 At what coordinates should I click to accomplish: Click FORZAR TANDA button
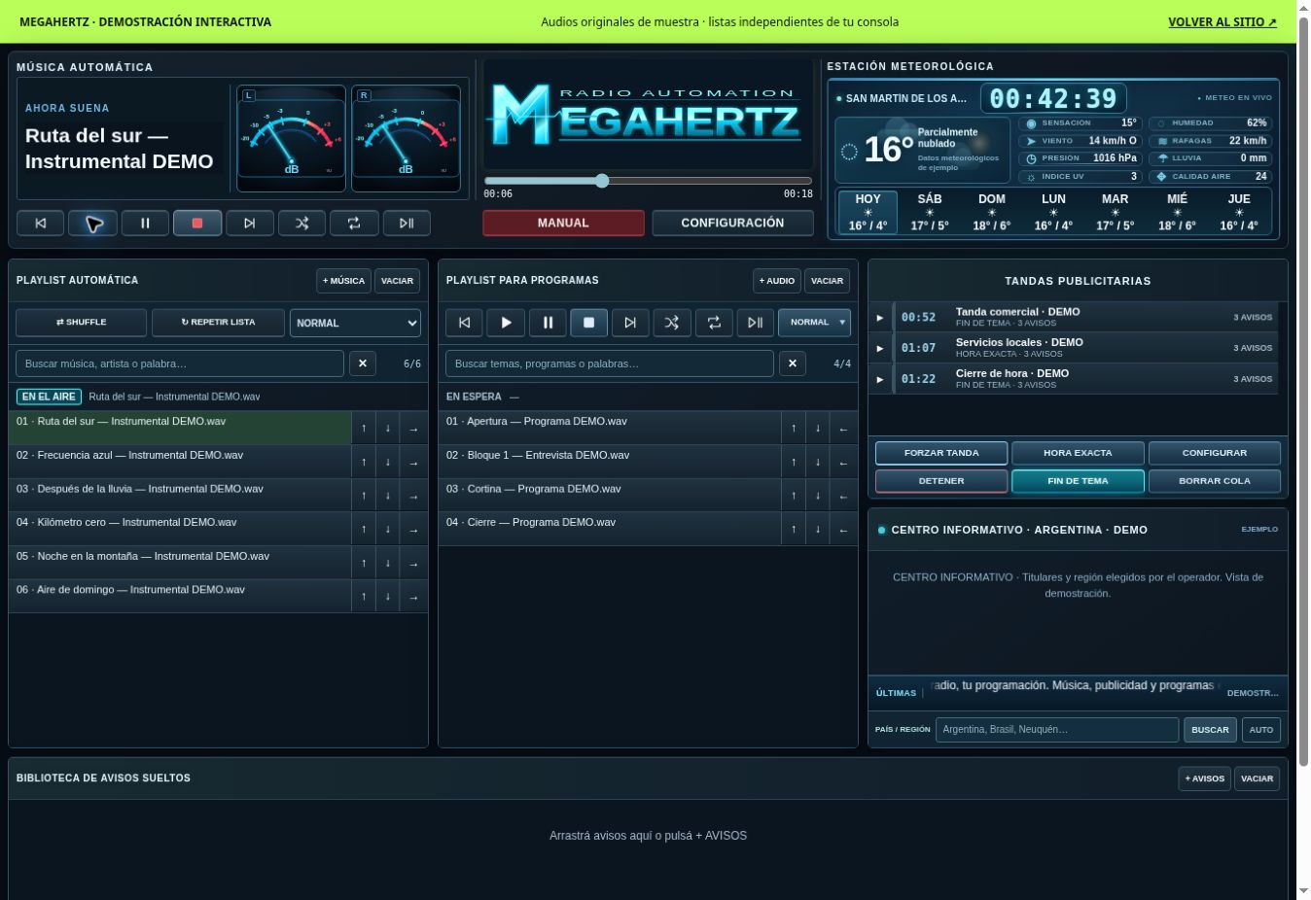coord(941,453)
